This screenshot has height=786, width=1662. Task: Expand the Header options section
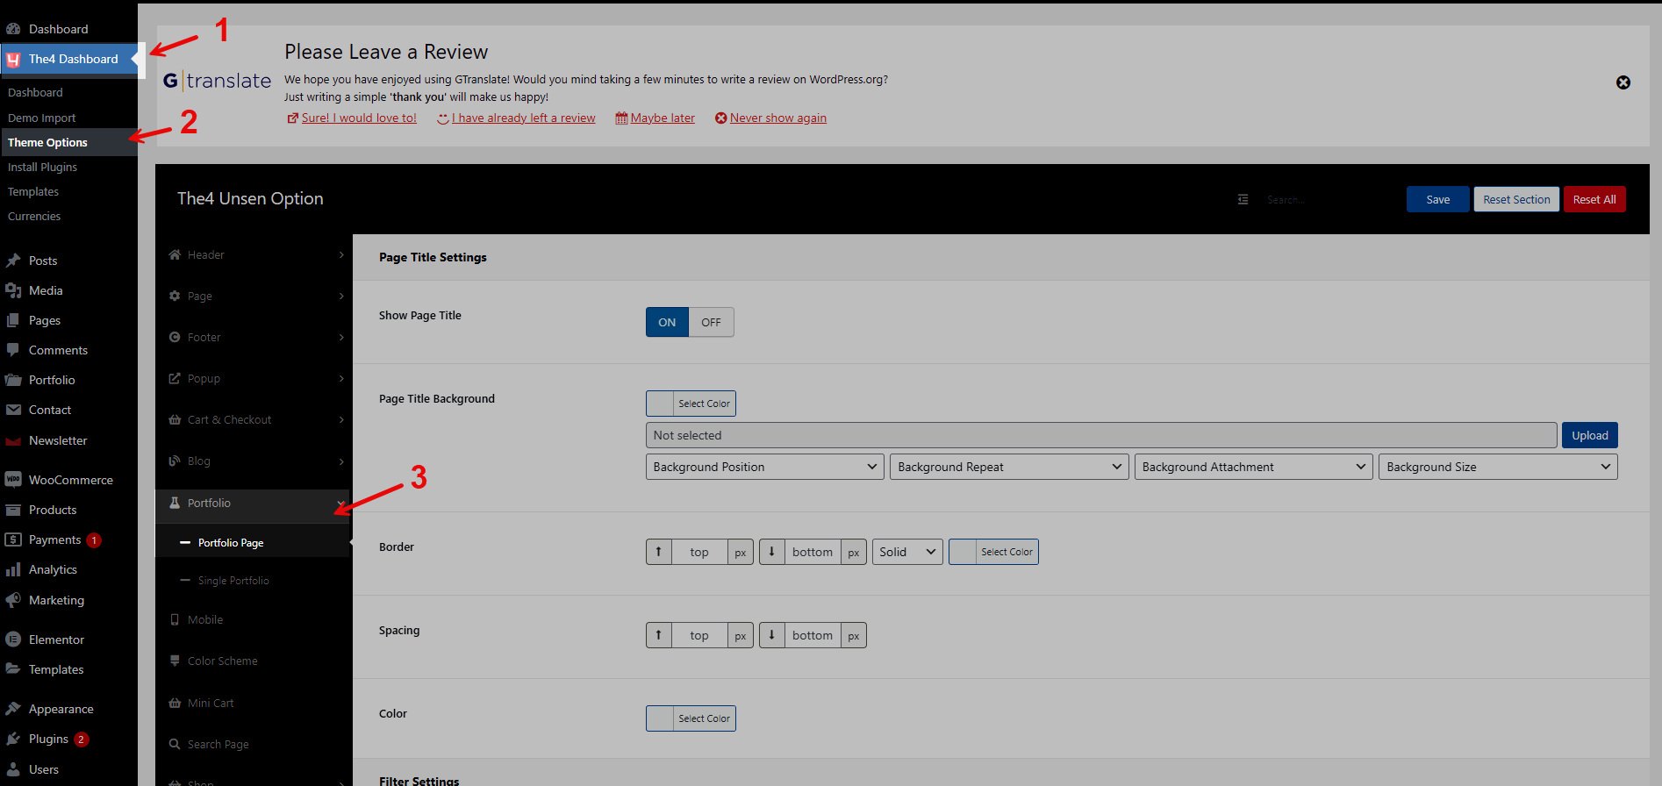coord(254,254)
